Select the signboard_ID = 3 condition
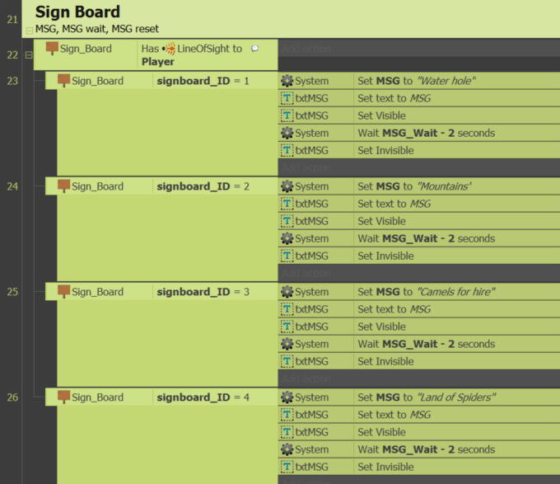This screenshot has width=560, height=484. pyautogui.click(x=203, y=292)
